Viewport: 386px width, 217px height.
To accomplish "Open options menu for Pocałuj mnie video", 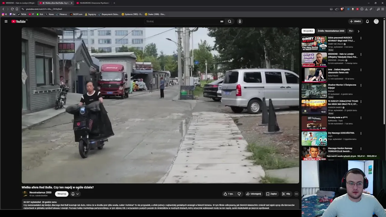I will 361,118.
